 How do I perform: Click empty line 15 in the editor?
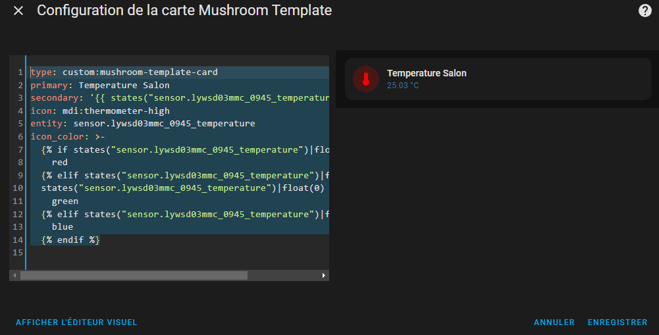point(177,253)
